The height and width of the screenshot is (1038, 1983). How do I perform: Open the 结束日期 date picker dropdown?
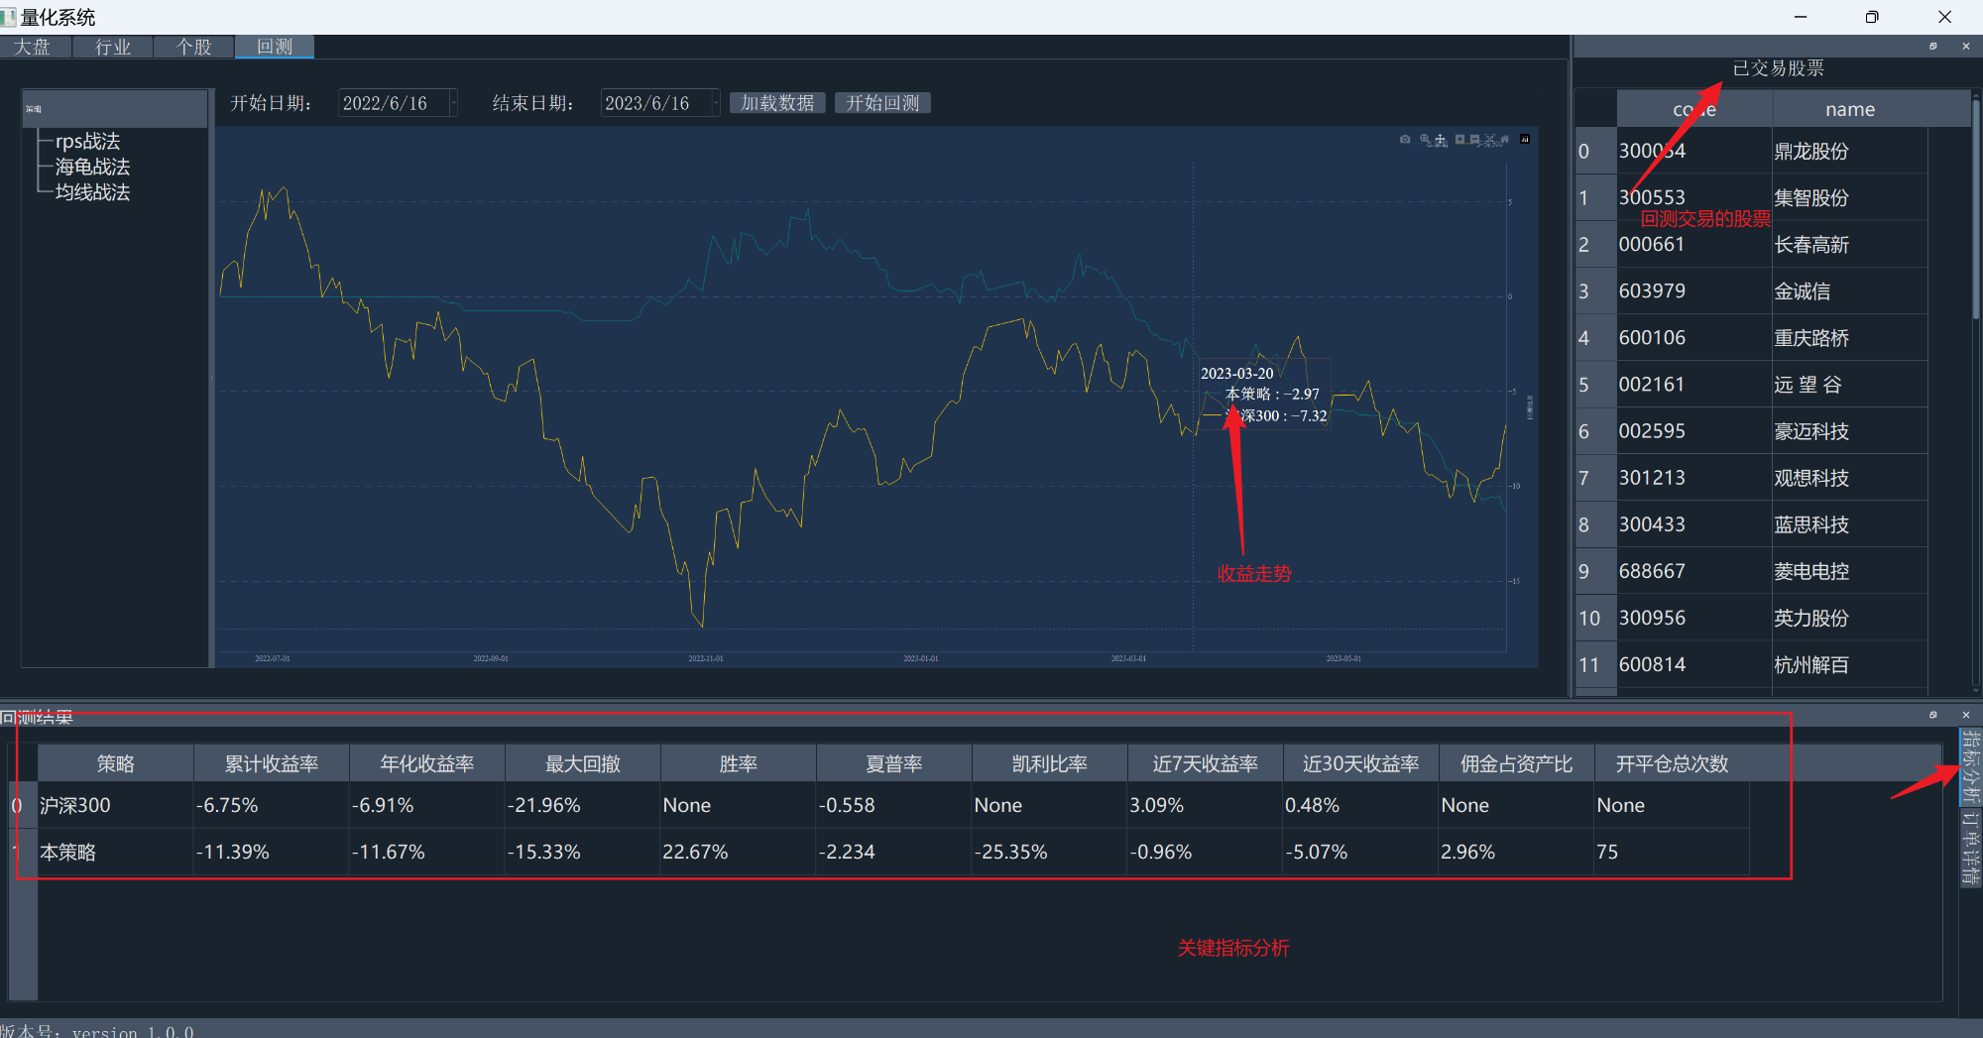(714, 102)
